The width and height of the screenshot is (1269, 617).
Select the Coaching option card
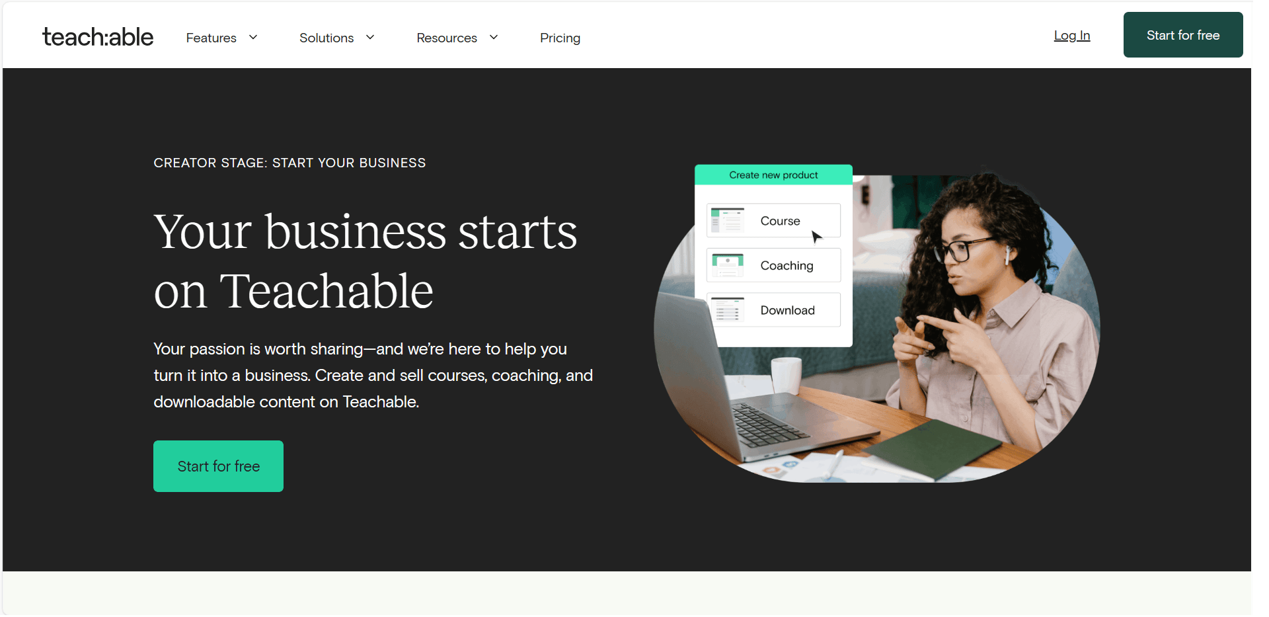773,265
